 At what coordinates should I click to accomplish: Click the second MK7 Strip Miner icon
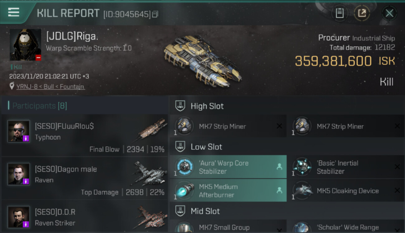pos(302,126)
